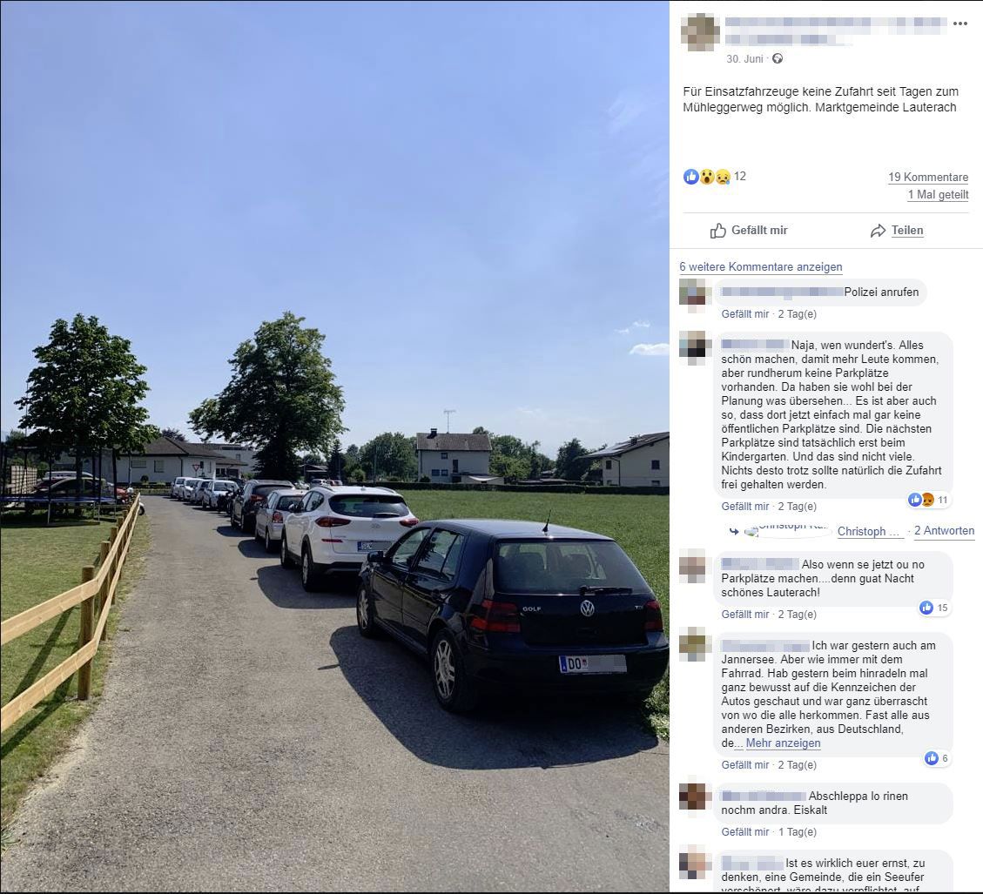Click the blue like reaction icon on post
This screenshot has height=894, width=983.
tap(690, 177)
